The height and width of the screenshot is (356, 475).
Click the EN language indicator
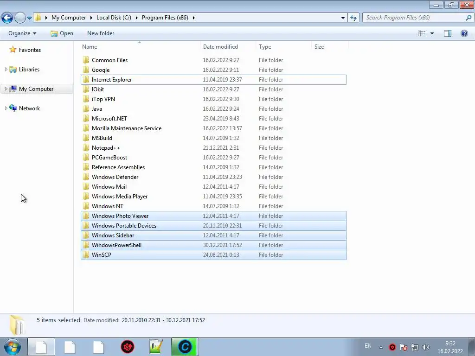[x=368, y=346]
